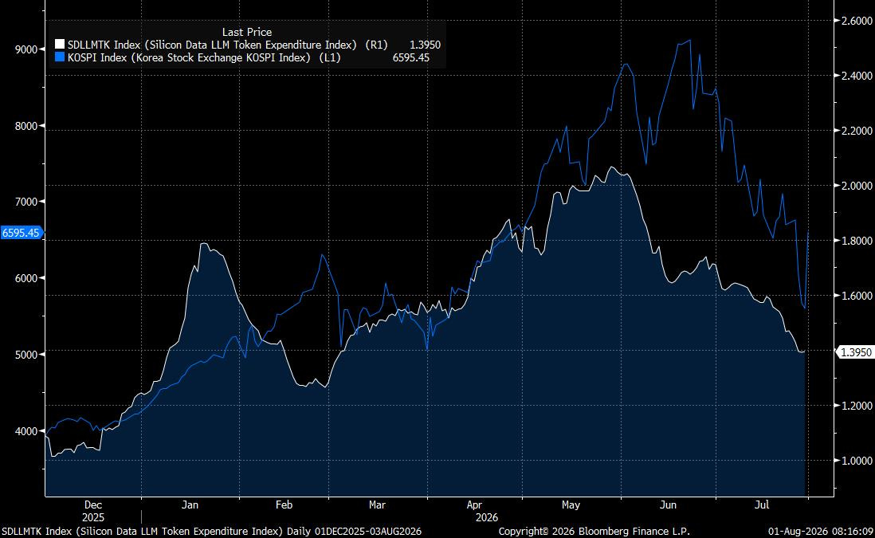The image size is (875, 538).
Task: Click the 2.0000 label on right axis
Action: click(856, 186)
